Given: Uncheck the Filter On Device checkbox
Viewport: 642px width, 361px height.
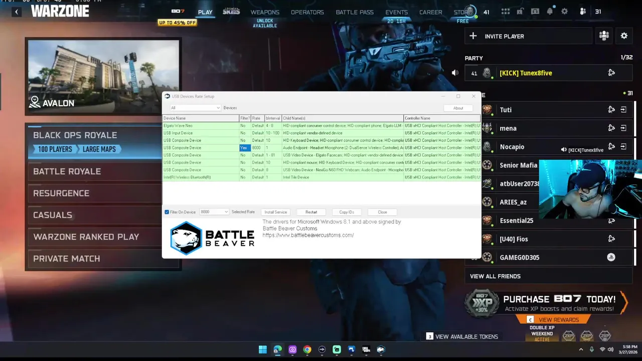Looking at the screenshot, I should tap(167, 212).
